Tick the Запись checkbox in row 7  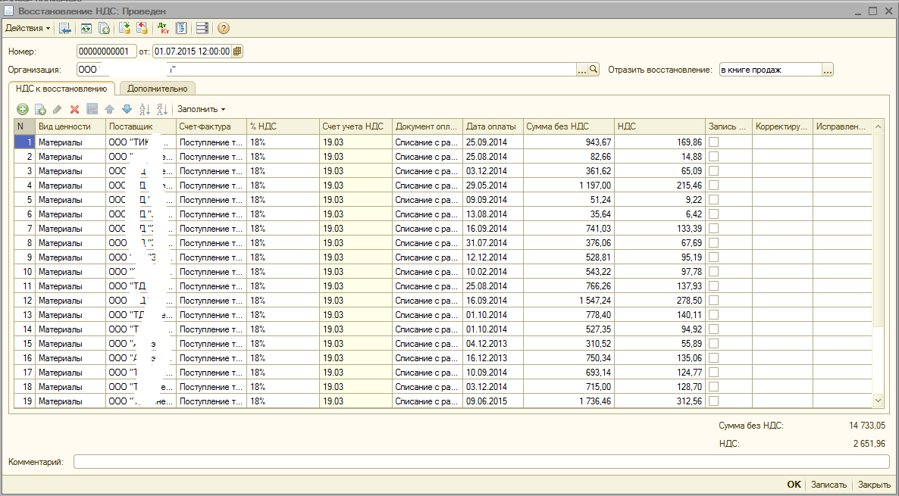[x=714, y=228]
